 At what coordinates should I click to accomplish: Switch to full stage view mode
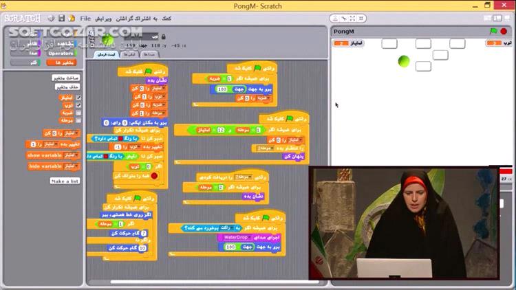click(497, 18)
